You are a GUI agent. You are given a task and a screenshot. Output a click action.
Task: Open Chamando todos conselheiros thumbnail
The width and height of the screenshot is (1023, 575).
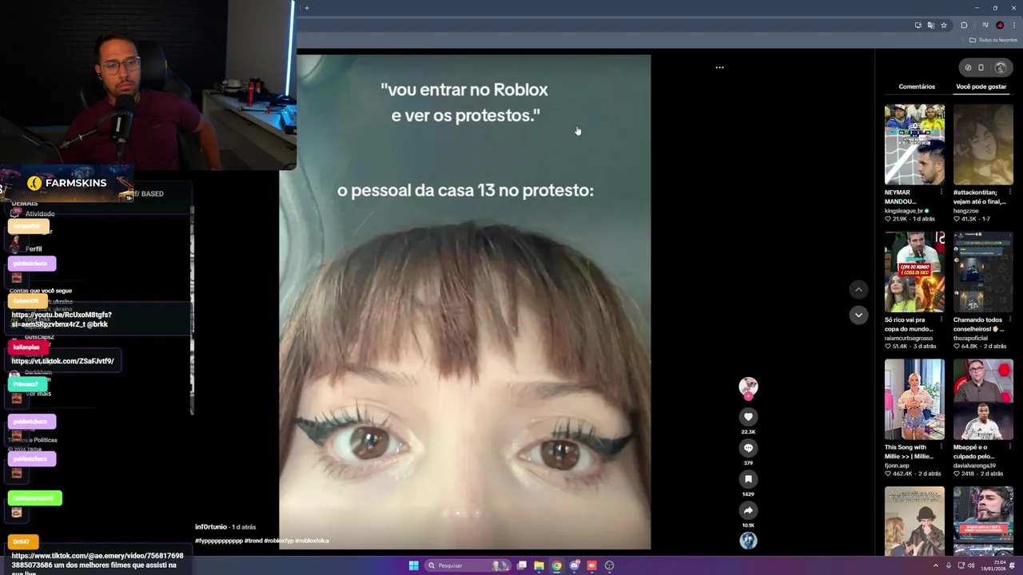pos(983,272)
